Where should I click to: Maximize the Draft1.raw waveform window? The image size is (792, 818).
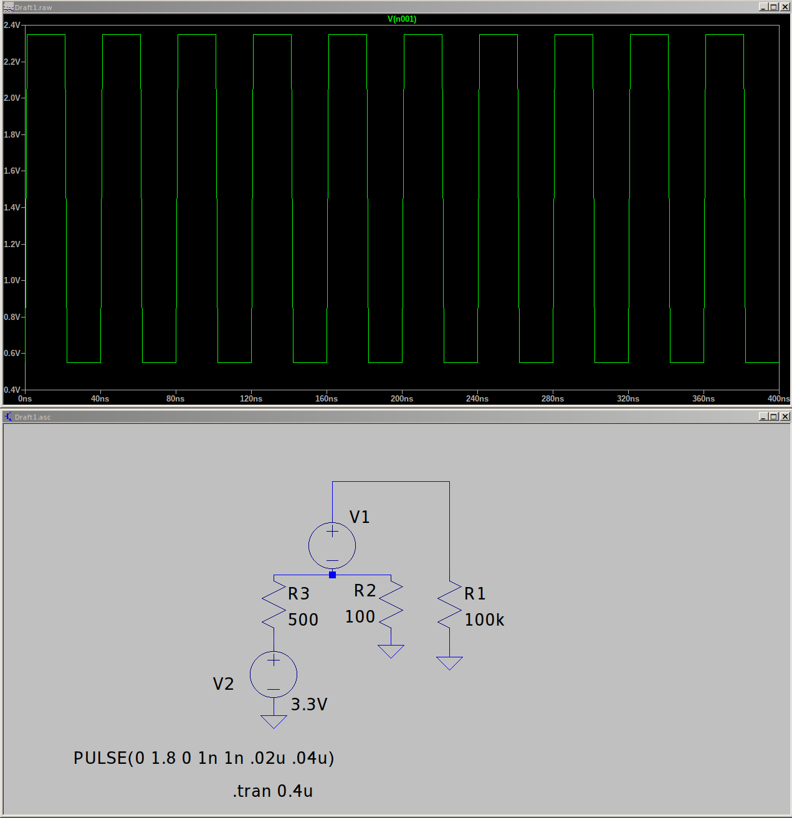pos(774,7)
